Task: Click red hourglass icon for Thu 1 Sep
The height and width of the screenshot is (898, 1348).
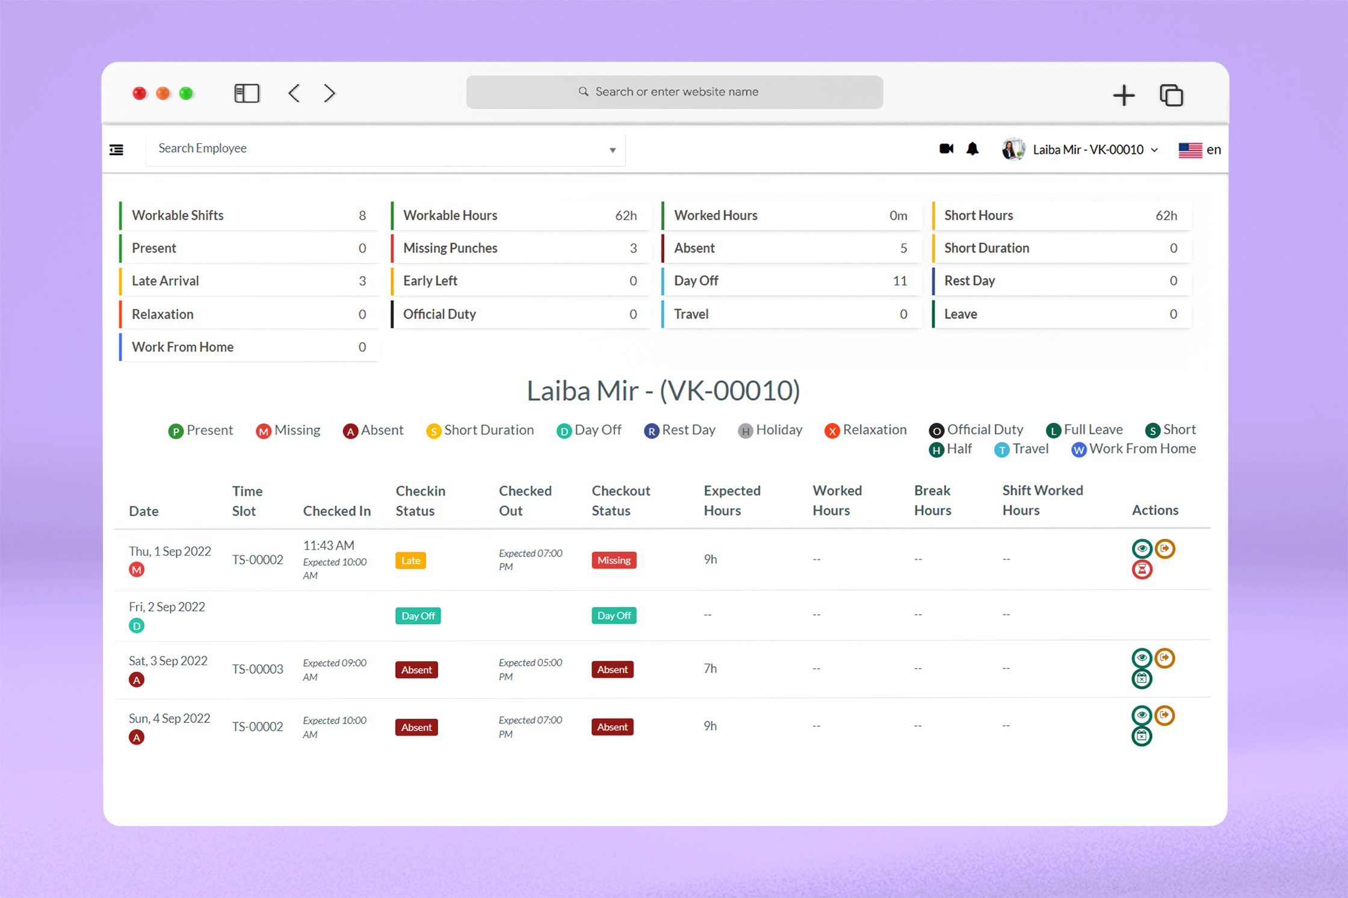Action: pyautogui.click(x=1142, y=570)
